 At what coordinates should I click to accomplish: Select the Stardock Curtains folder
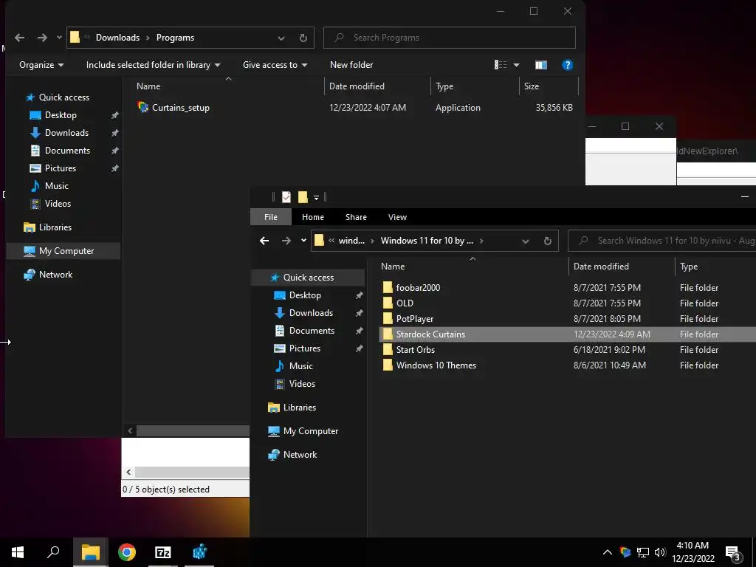point(430,334)
